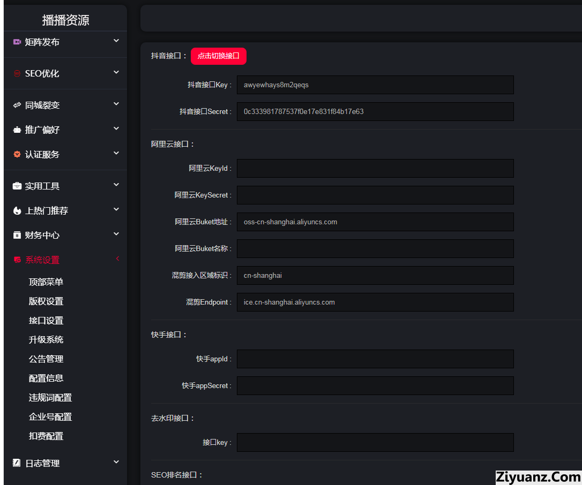Select 企业号配置 in the sidebar
The width and height of the screenshot is (582, 485).
click(x=50, y=417)
